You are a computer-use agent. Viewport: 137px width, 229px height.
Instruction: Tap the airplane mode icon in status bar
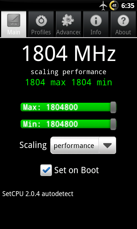(103, 6)
